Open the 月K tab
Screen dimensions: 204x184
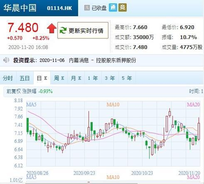pos(76,78)
